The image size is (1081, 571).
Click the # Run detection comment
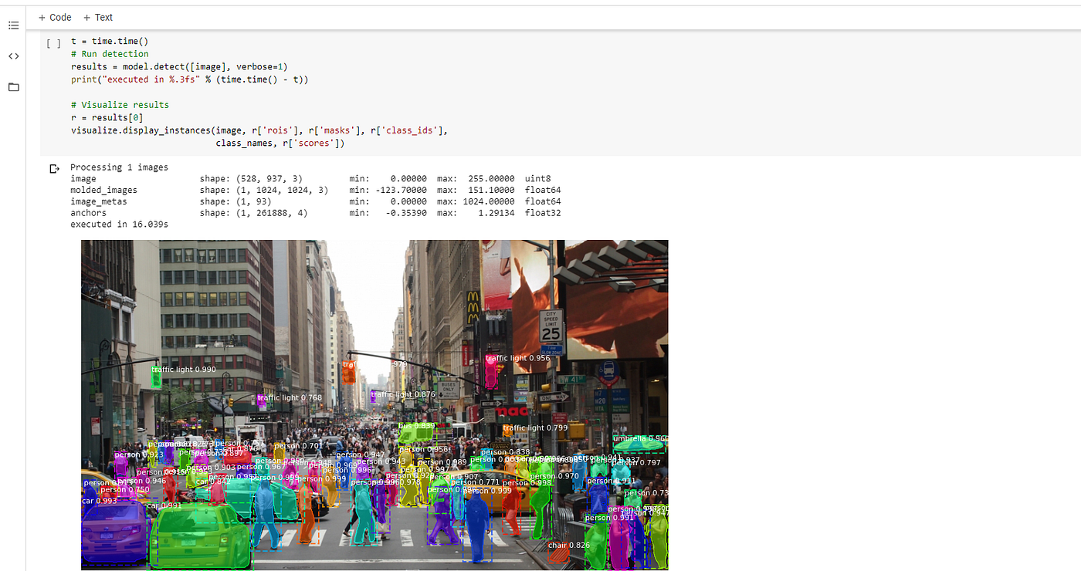point(110,53)
